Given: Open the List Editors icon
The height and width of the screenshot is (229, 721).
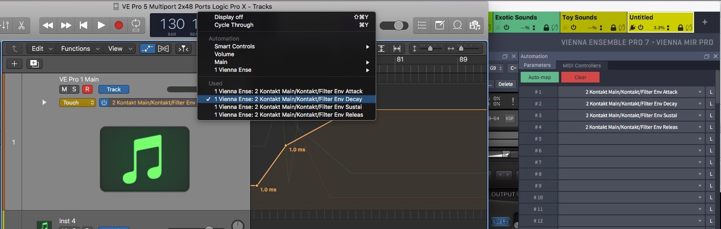Looking at the screenshot, I should [x=422, y=25].
